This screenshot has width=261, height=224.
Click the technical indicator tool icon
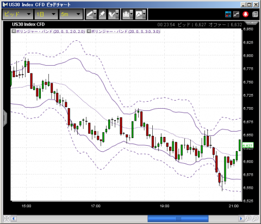tap(111, 14)
